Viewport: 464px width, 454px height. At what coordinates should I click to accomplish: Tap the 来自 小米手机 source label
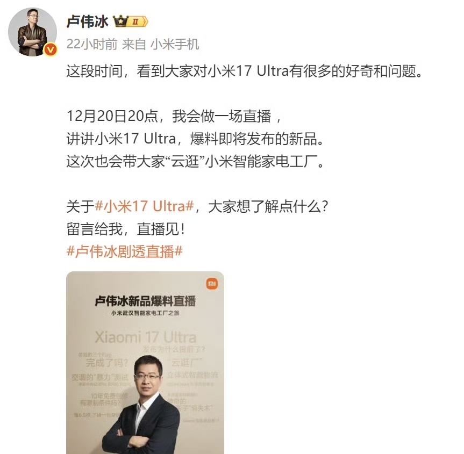click(161, 45)
